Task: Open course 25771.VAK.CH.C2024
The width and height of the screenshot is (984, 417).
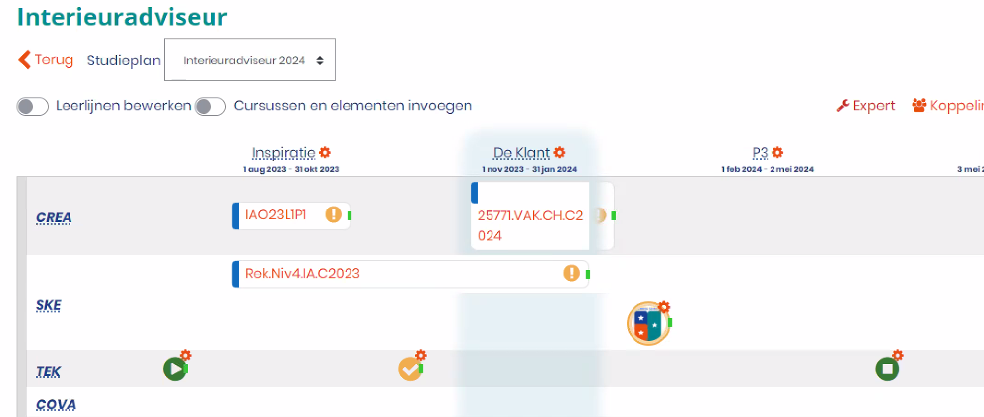Action: 529,225
